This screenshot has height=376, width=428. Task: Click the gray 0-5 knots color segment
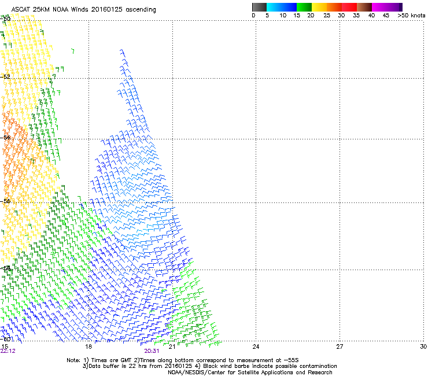pos(259,7)
